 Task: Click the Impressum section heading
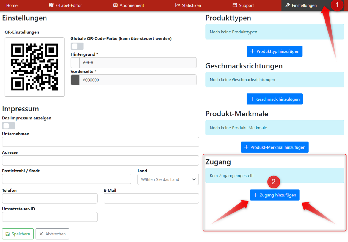21,109
